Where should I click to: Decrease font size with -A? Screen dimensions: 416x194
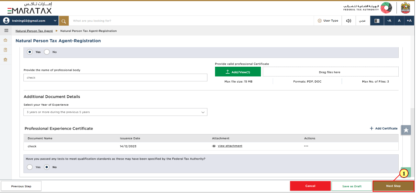tap(389, 21)
